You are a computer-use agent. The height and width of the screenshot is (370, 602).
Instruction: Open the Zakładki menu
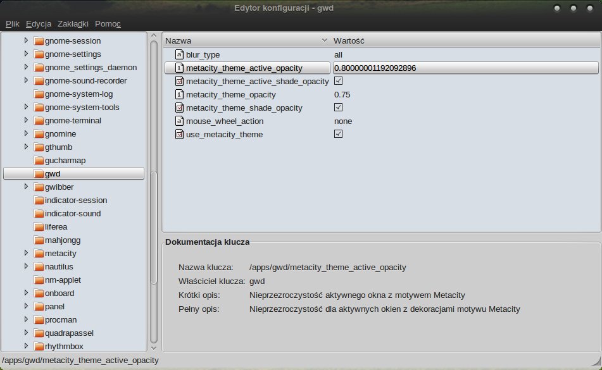(73, 24)
